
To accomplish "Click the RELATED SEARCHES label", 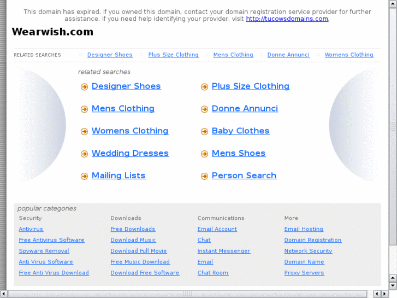I will point(38,55).
